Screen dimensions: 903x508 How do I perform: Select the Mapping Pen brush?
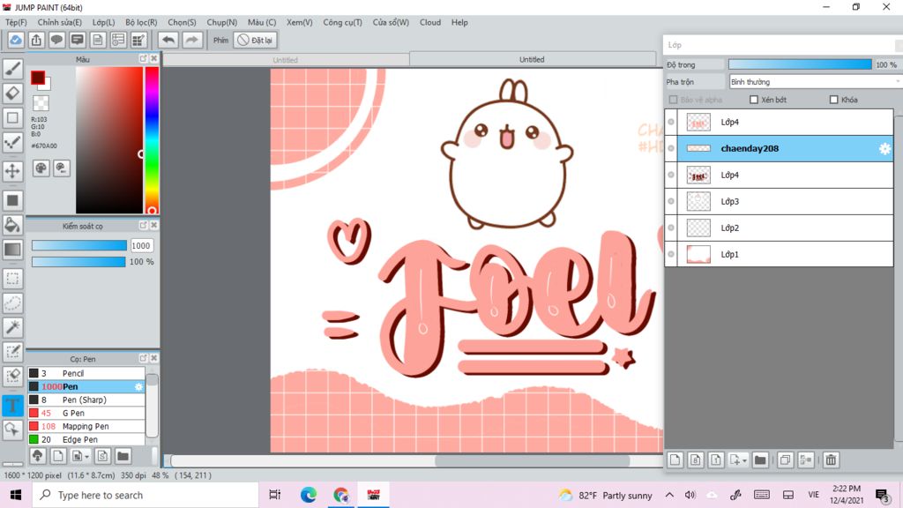(86, 426)
